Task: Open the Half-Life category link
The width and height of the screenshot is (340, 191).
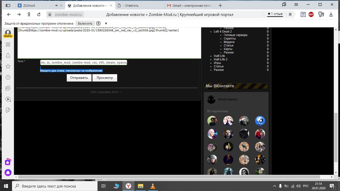Action: tap(219, 56)
